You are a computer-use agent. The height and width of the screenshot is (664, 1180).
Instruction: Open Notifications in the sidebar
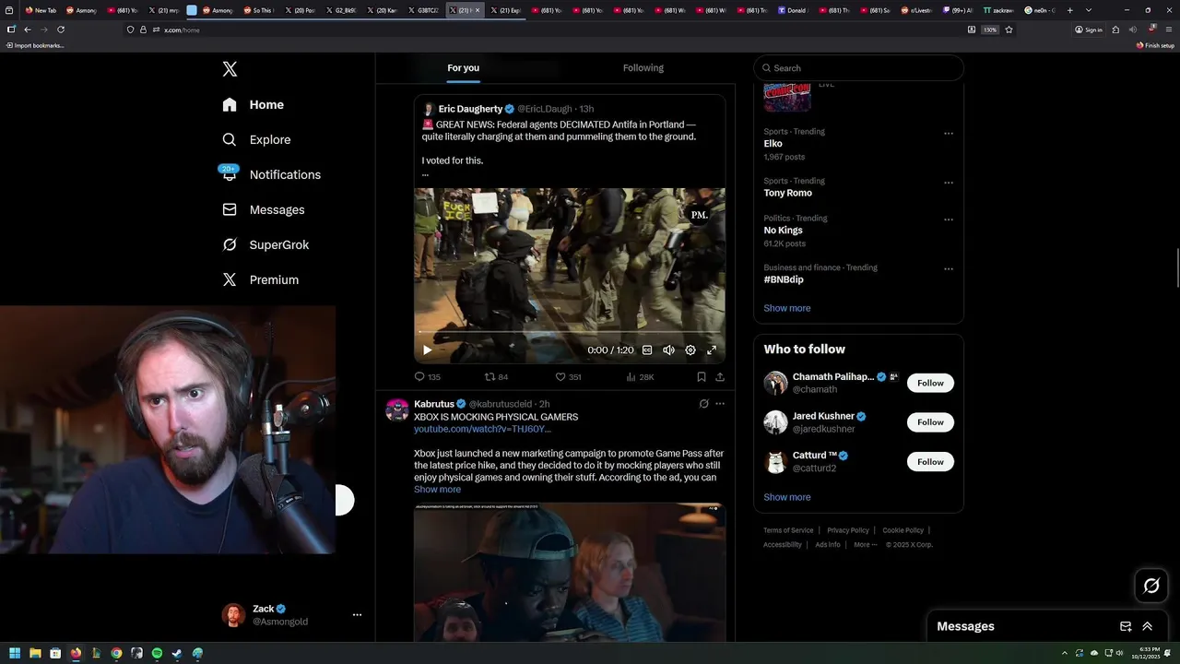[x=271, y=175]
